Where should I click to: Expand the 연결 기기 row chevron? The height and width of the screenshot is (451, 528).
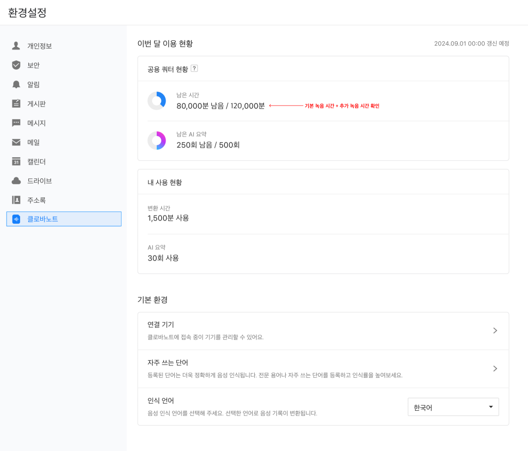pos(495,330)
